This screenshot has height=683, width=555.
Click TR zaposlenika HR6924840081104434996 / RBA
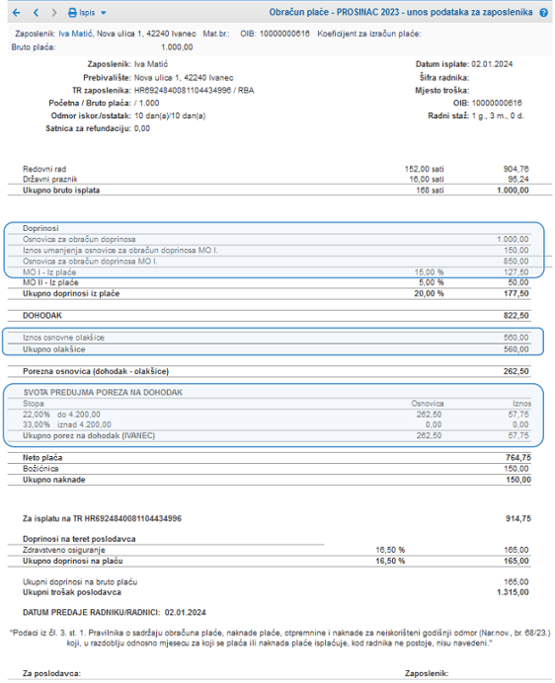[194, 91]
